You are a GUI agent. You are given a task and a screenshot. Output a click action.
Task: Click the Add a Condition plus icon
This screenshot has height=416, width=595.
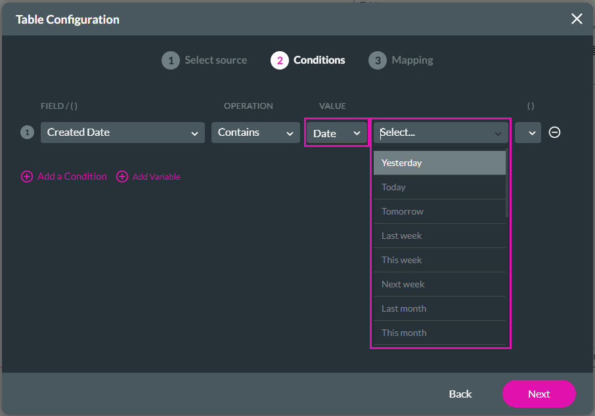pyautogui.click(x=27, y=177)
